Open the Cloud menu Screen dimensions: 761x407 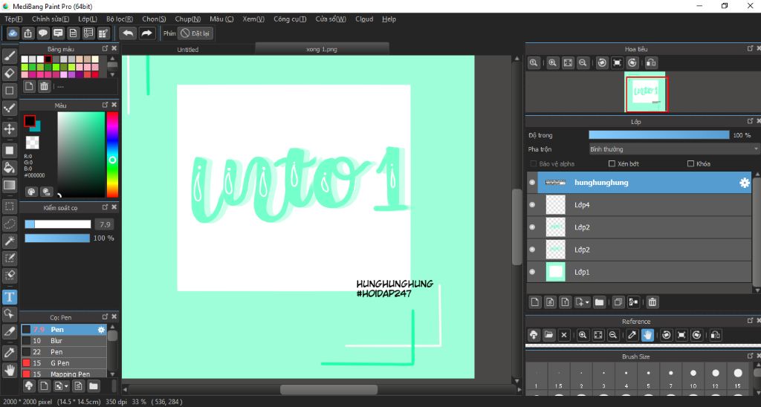pos(364,19)
